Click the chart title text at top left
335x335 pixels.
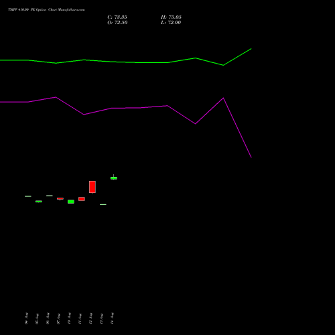pos(46,10)
